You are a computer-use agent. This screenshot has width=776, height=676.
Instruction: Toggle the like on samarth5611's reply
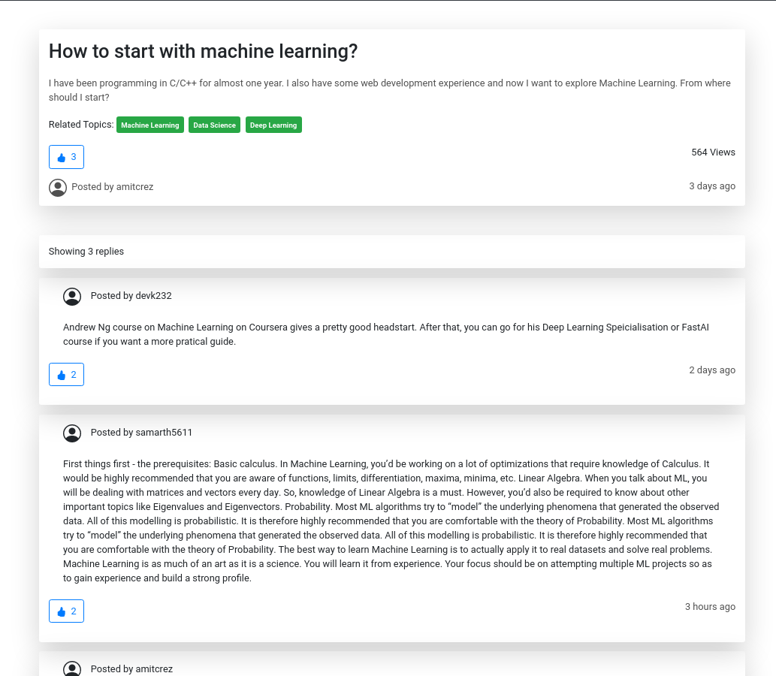66,611
